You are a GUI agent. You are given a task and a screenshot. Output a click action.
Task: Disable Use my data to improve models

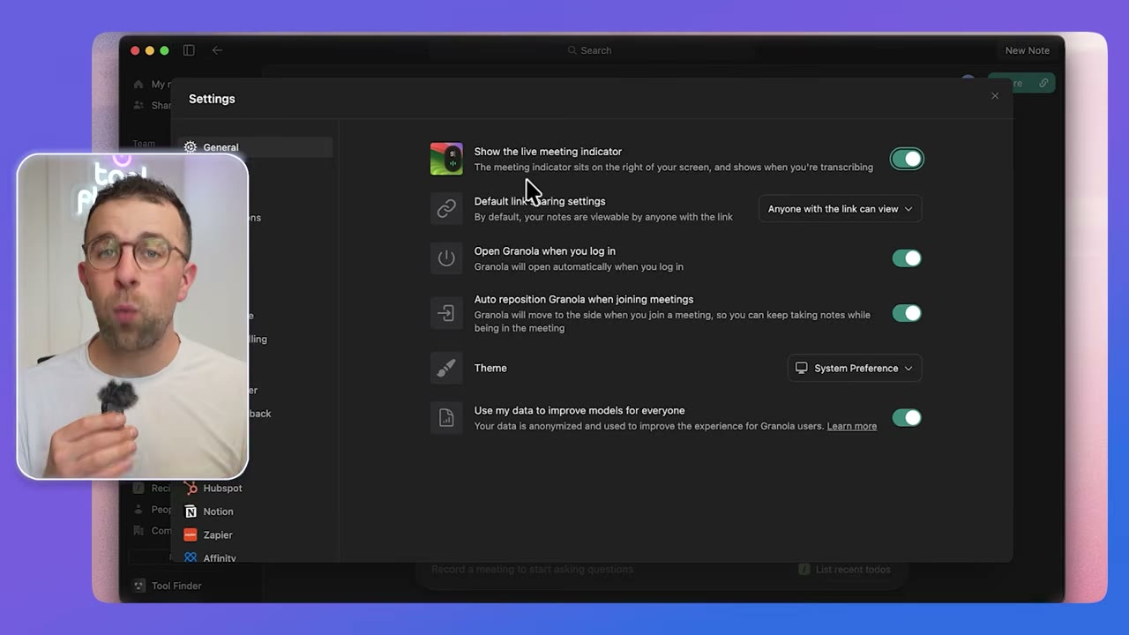(x=907, y=418)
